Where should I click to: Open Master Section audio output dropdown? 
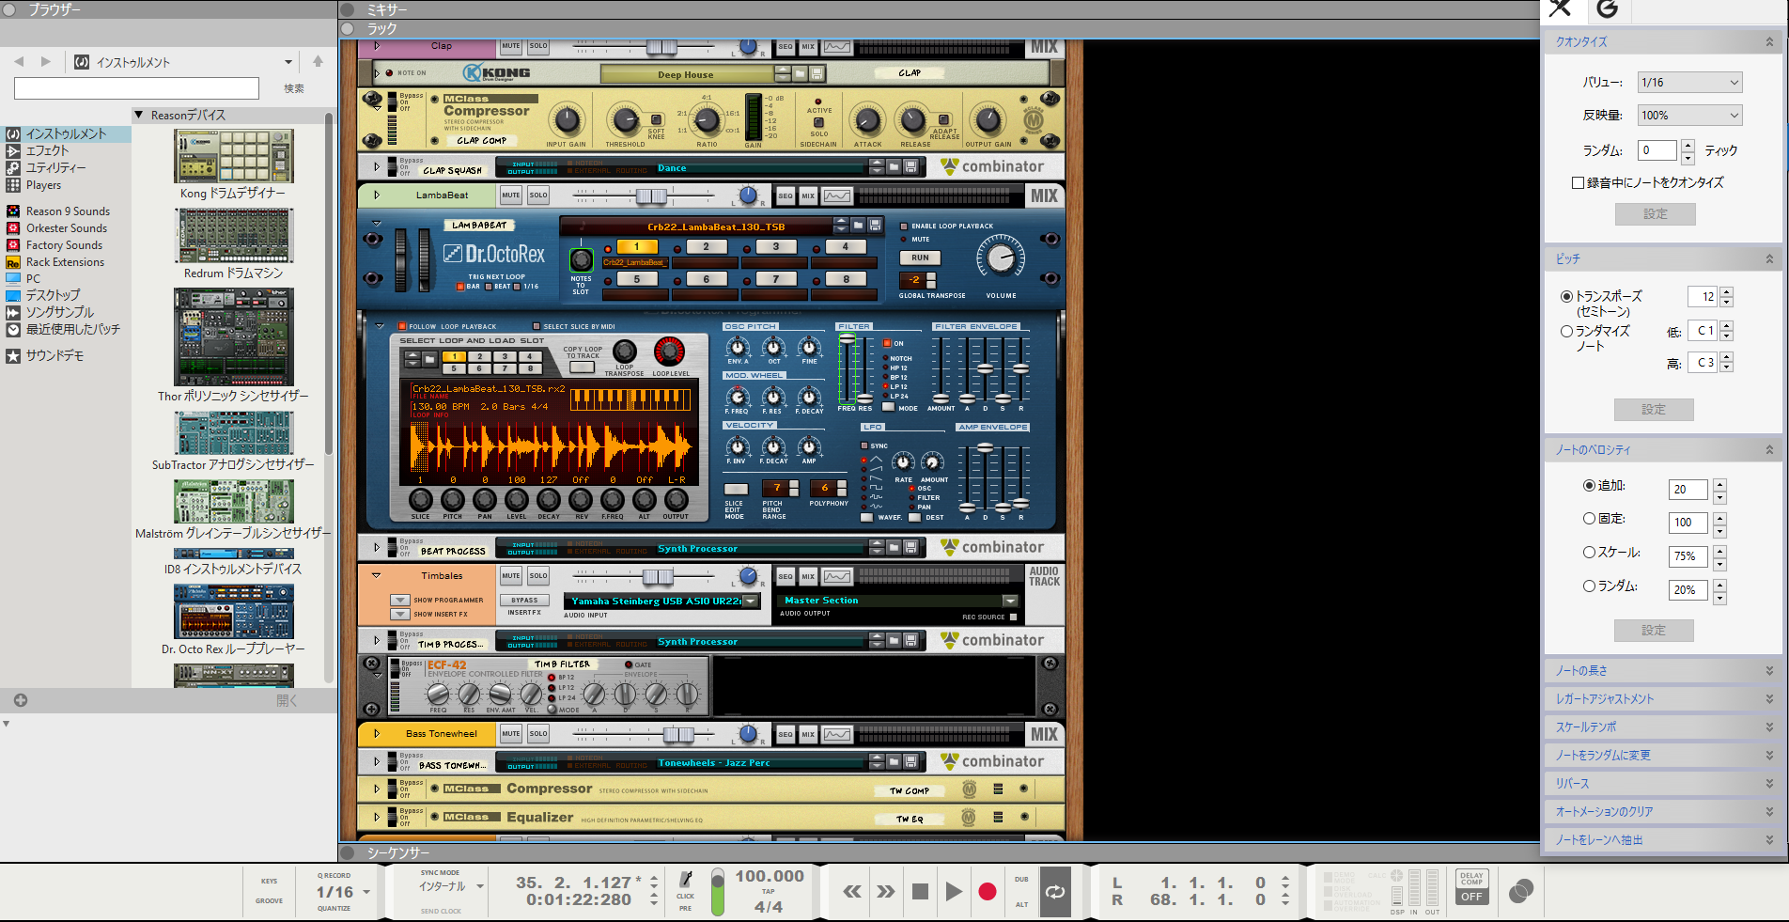tap(1010, 600)
